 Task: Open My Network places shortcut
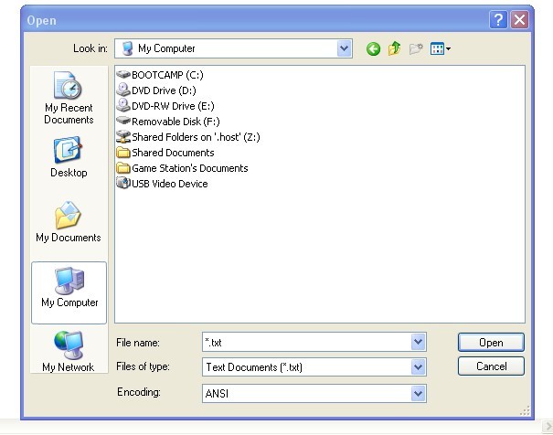(x=69, y=352)
